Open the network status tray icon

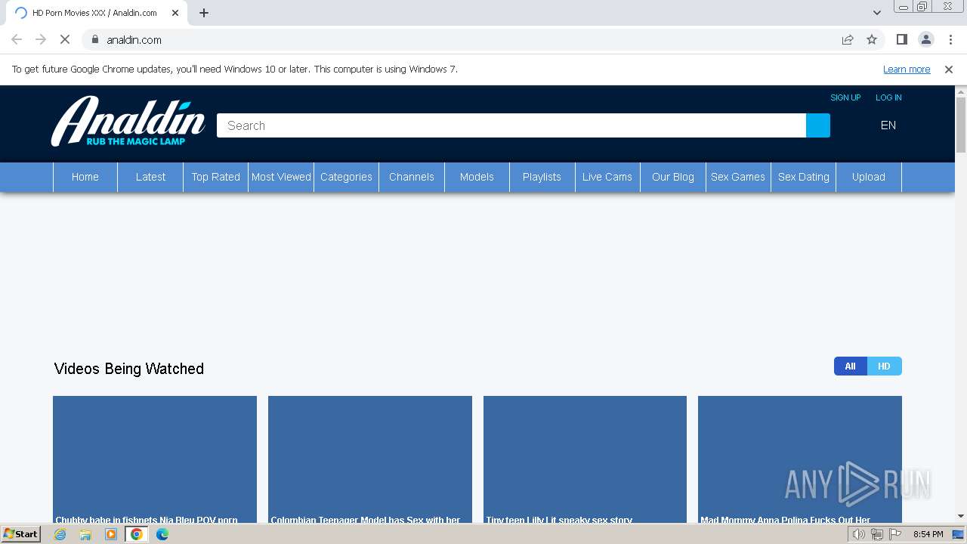coord(877,534)
